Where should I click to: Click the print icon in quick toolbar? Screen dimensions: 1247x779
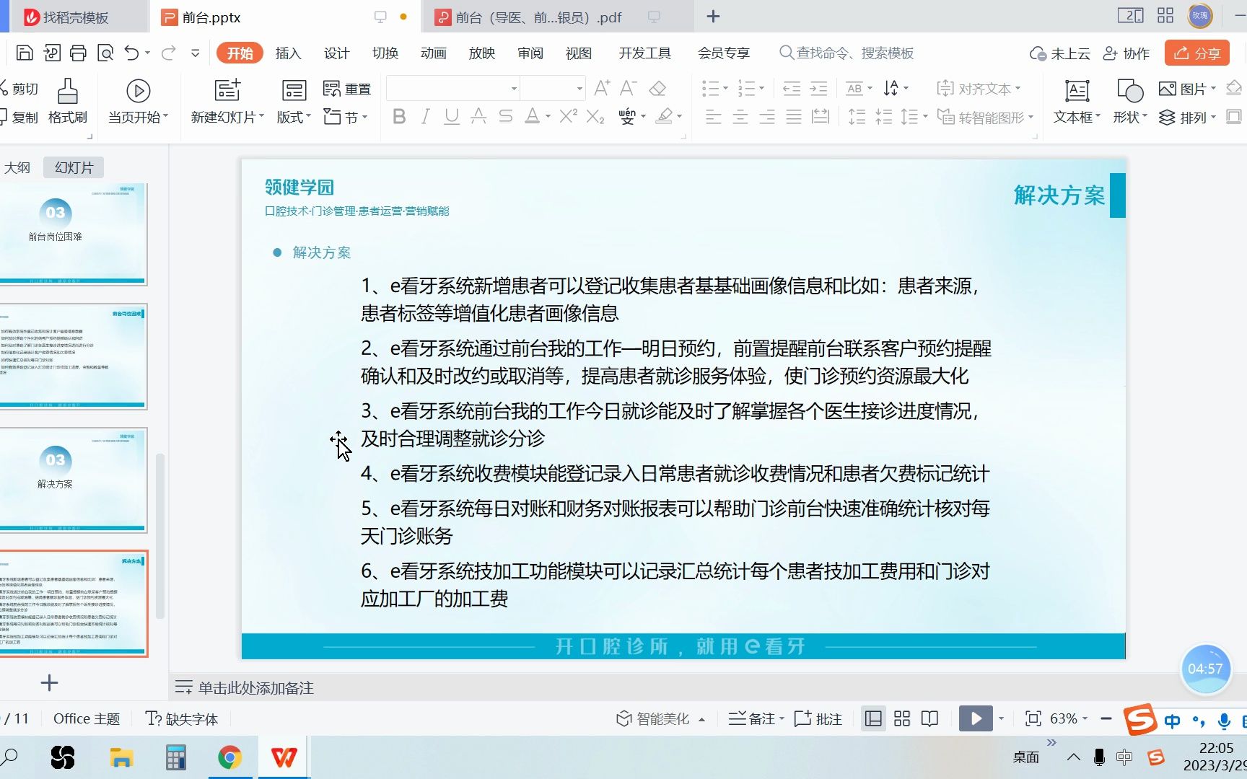coord(78,53)
